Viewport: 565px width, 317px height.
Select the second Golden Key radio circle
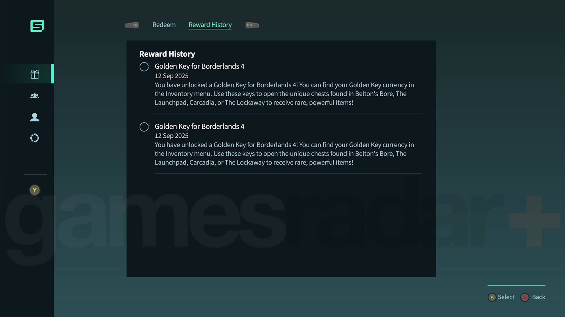(x=144, y=127)
